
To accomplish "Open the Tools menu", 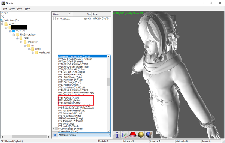I will [x=19, y=9].
